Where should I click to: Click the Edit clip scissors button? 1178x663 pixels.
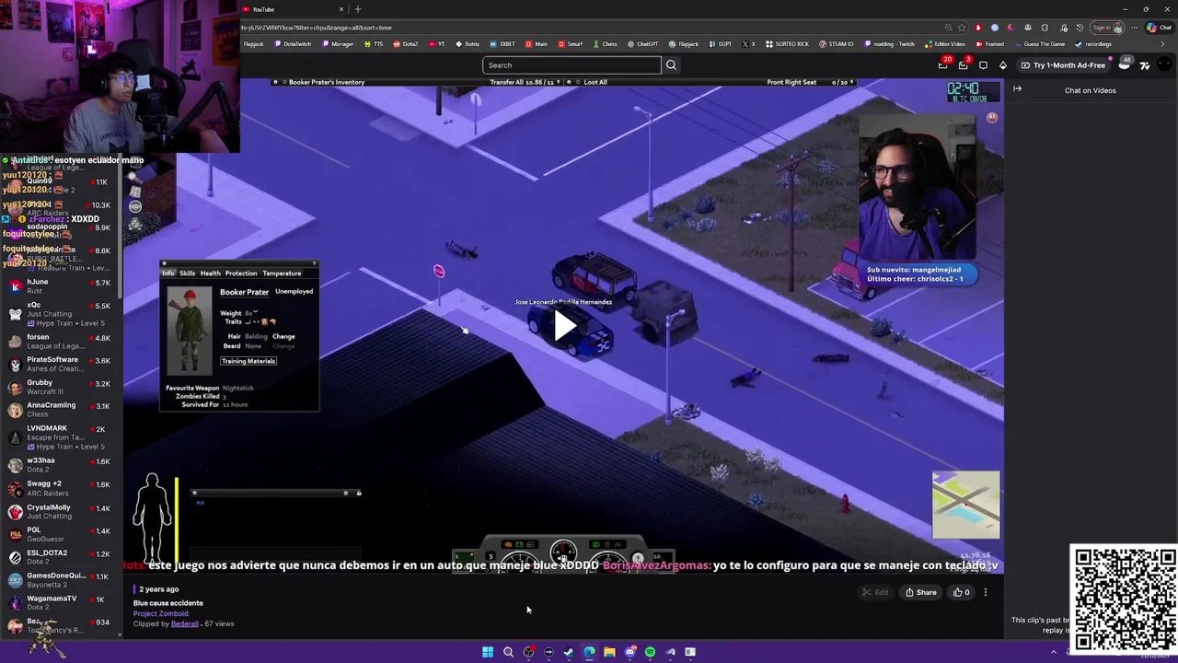[x=875, y=592]
